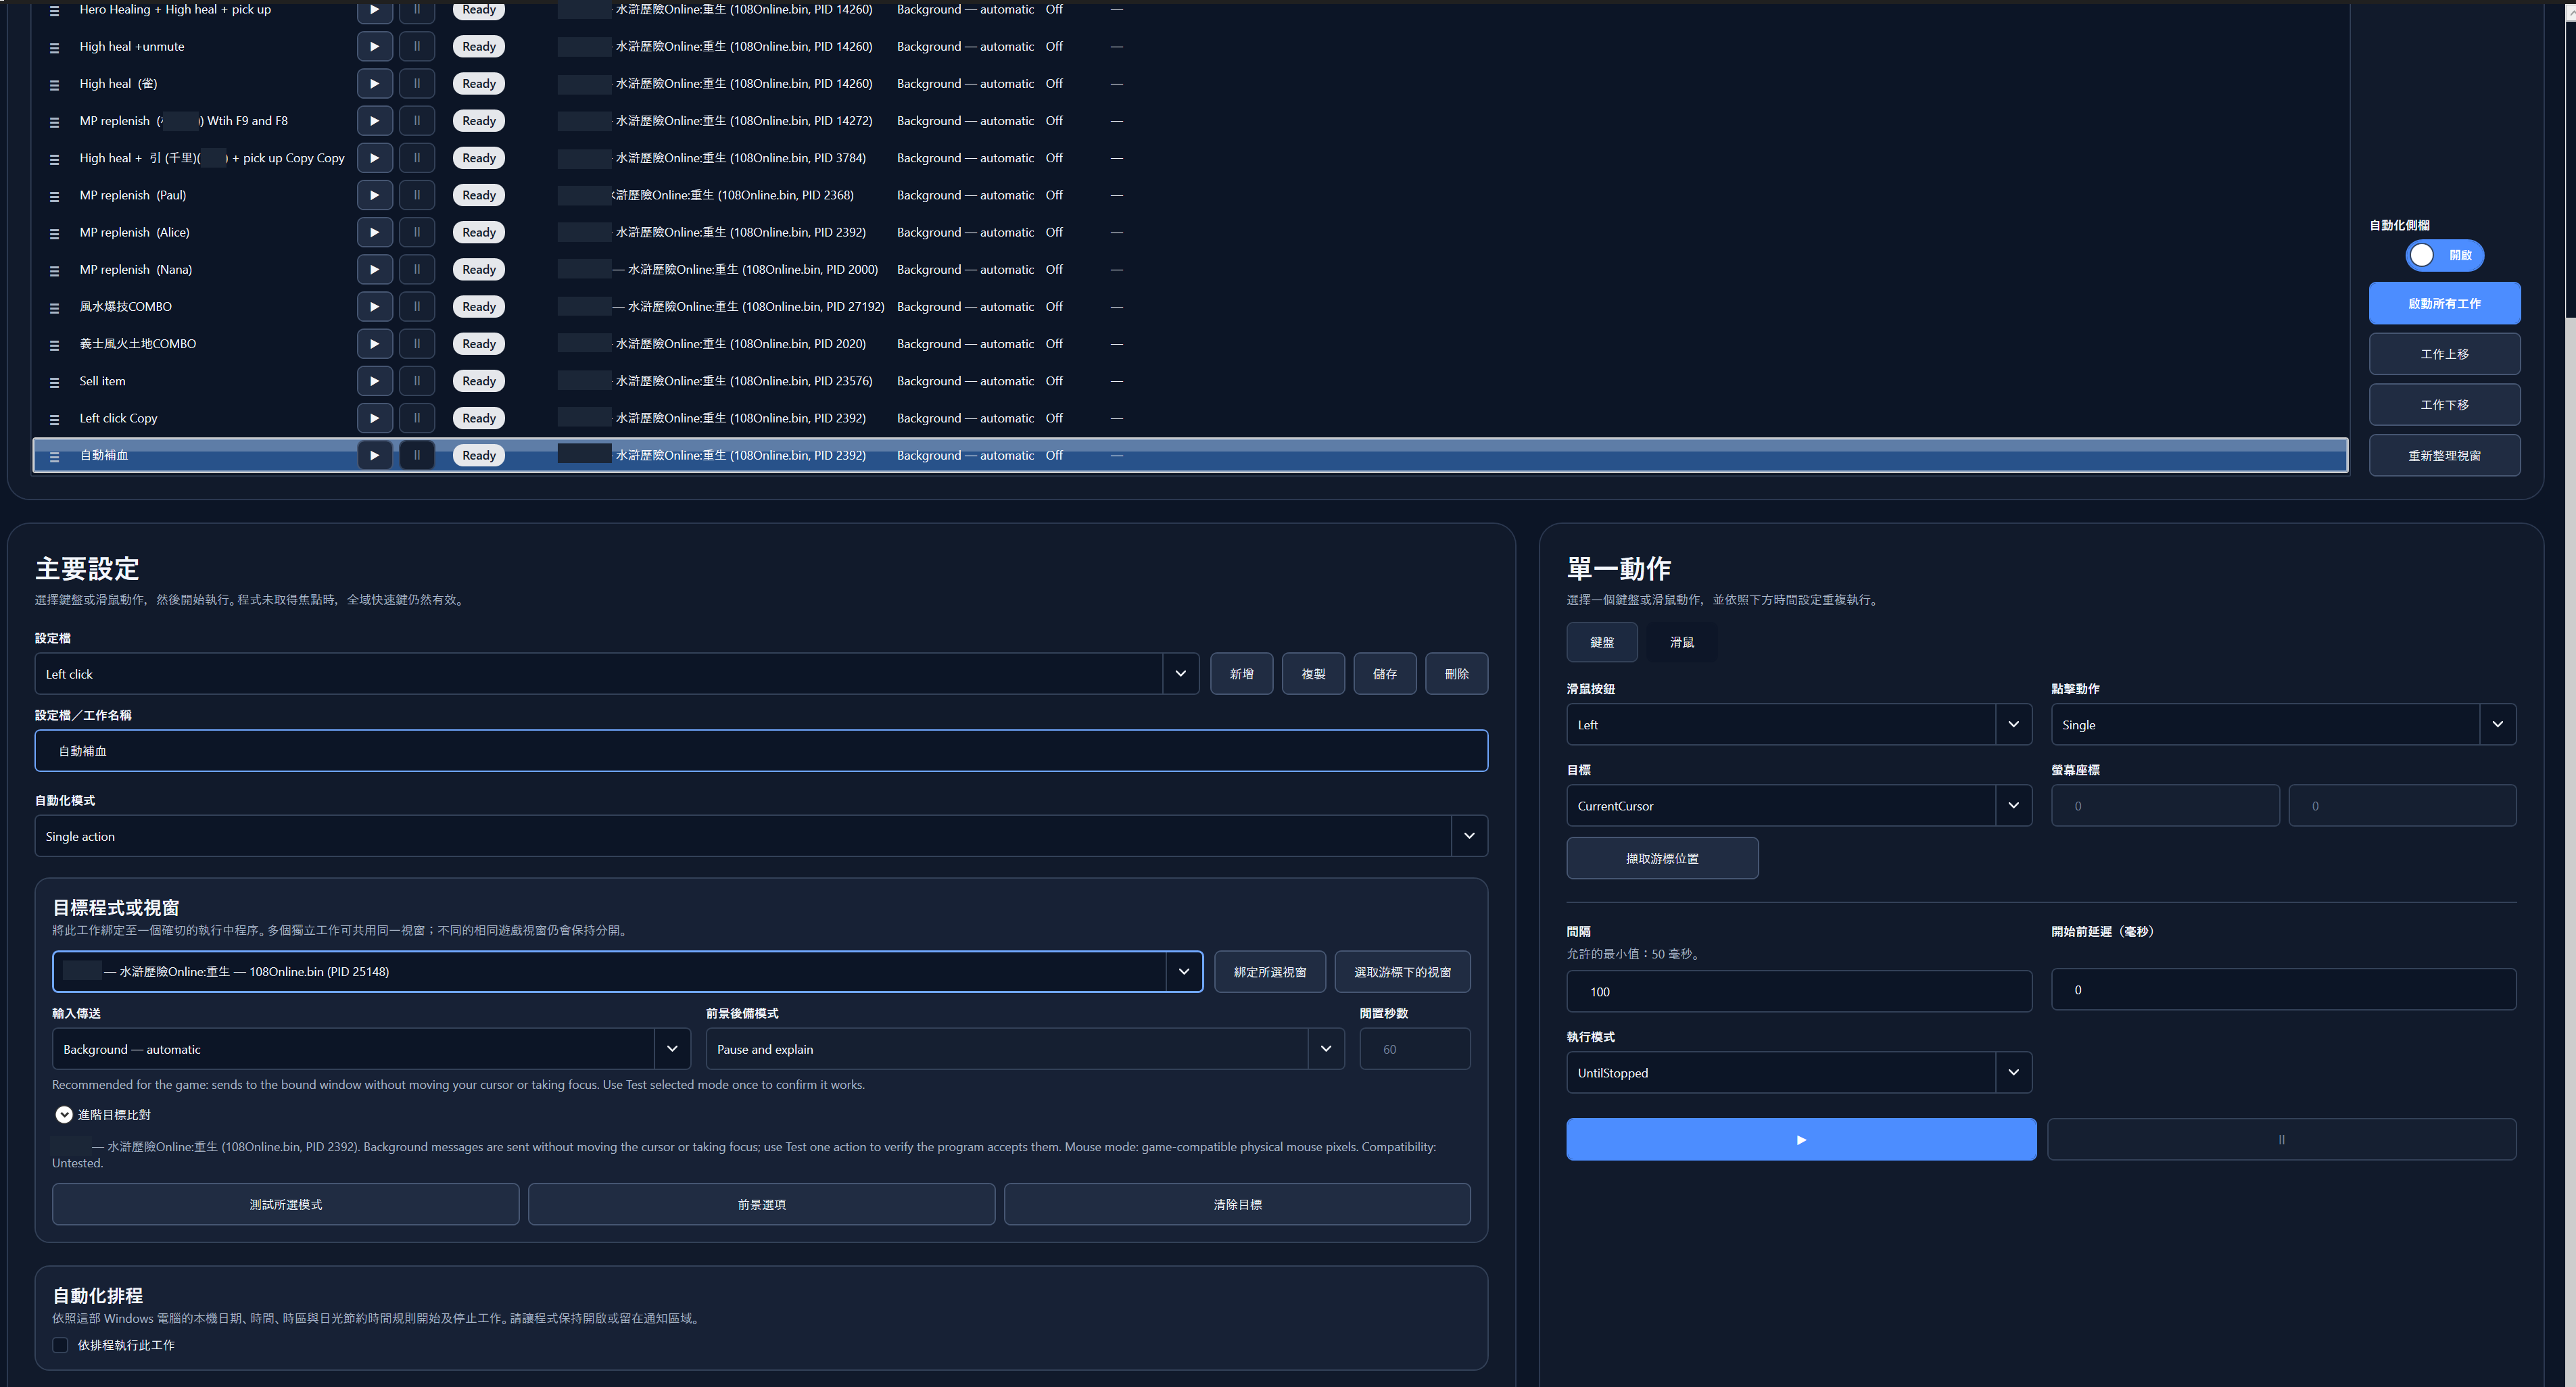Click the 擷取游標位置 button

click(x=1662, y=858)
